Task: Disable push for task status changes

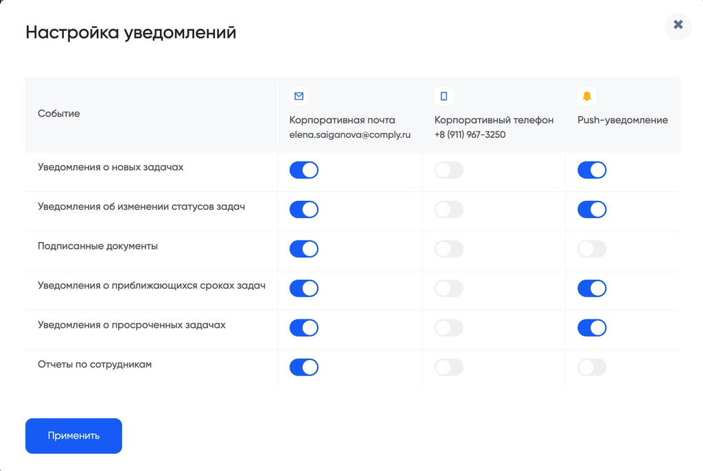Action: tap(592, 209)
